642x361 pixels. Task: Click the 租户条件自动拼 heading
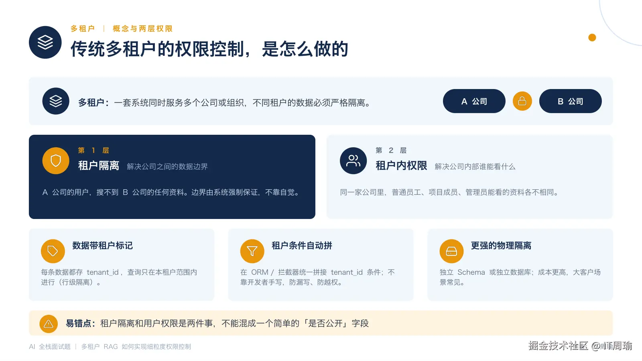302,245
